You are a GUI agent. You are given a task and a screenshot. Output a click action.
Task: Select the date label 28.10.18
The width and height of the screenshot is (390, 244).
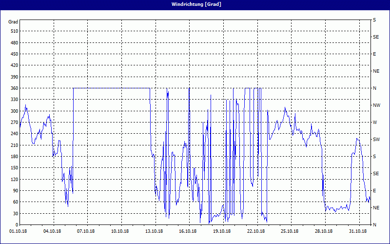324,231
